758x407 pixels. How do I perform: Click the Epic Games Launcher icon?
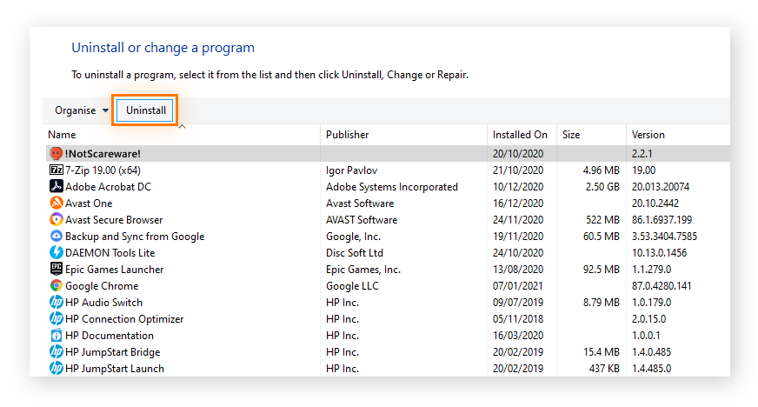tap(57, 270)
